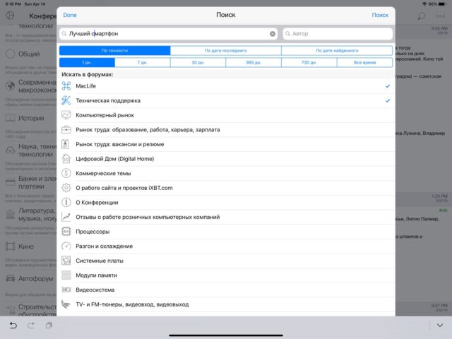The image size is (452, 339).
Task: Choose the 365 дн. time range
Action: (254, 62)
